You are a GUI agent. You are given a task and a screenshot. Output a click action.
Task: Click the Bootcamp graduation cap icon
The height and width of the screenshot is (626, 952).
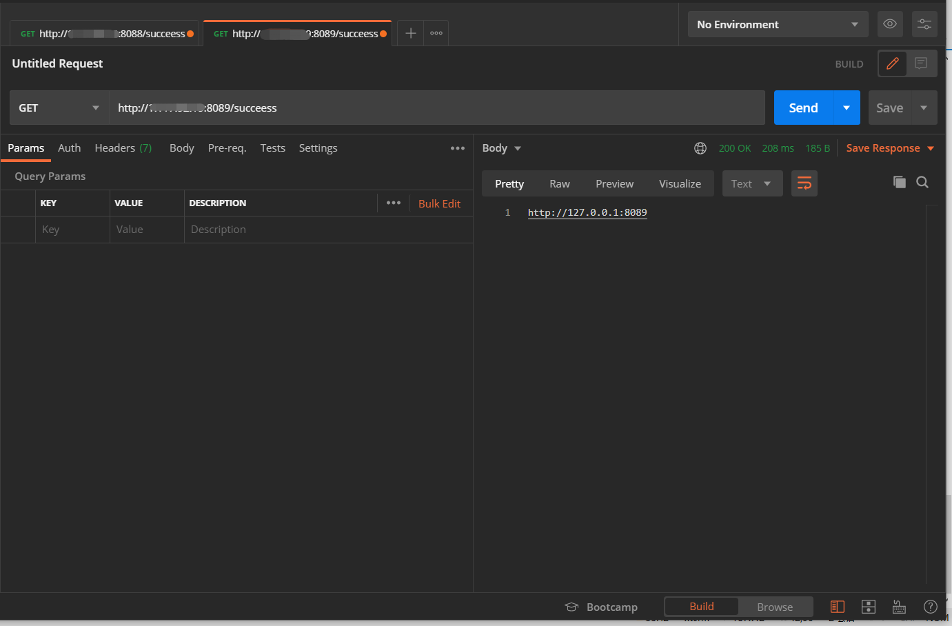(x=571, y=607)
